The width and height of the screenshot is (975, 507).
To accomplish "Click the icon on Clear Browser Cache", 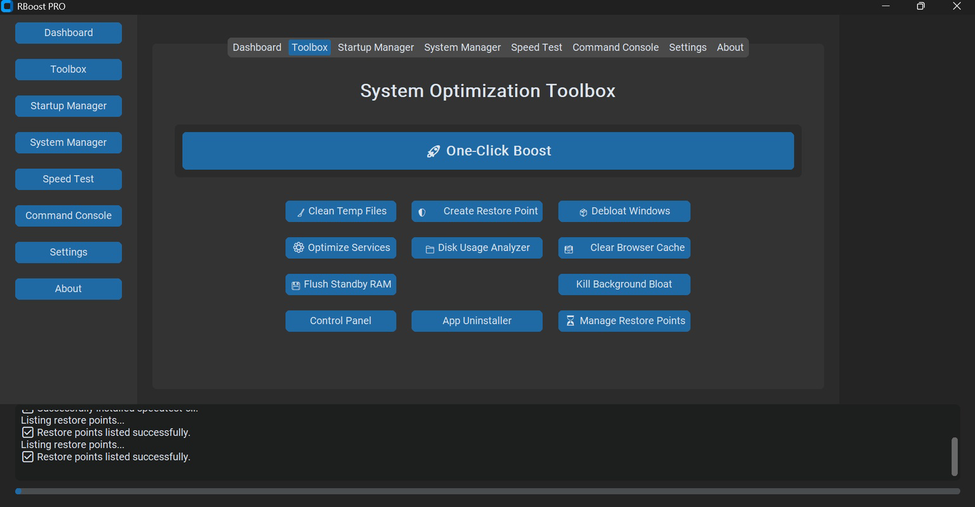I will coord(569,249).
